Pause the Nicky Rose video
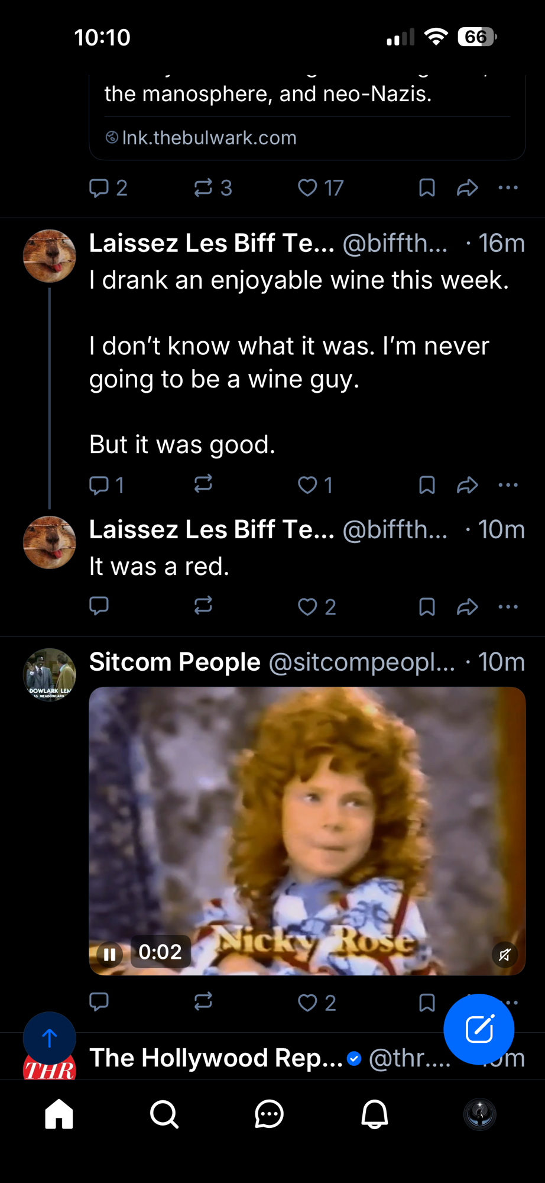The image size is (545, 1183). (109, 954)
